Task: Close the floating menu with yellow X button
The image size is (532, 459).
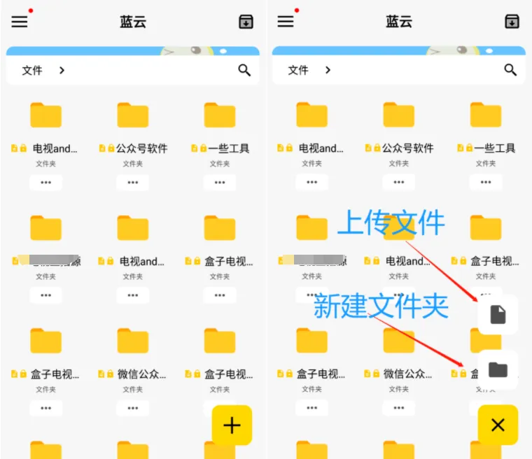Action: point(498,425)
